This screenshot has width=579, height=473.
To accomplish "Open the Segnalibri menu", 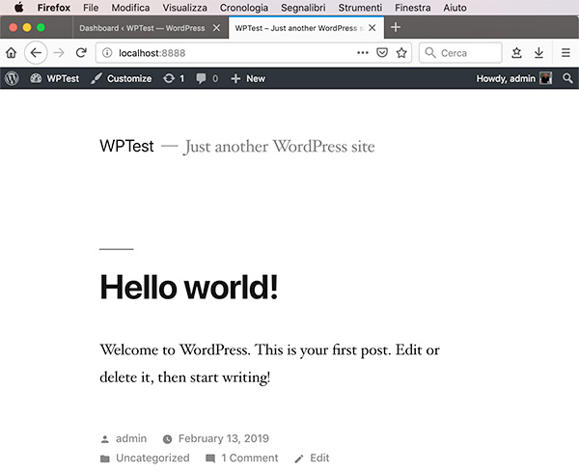I will pyautogui.click(x=302, y=8).
